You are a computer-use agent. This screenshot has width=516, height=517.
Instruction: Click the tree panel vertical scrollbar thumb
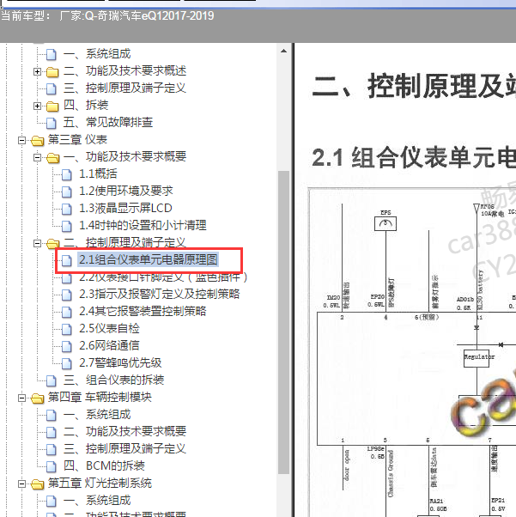pos(283,322)
